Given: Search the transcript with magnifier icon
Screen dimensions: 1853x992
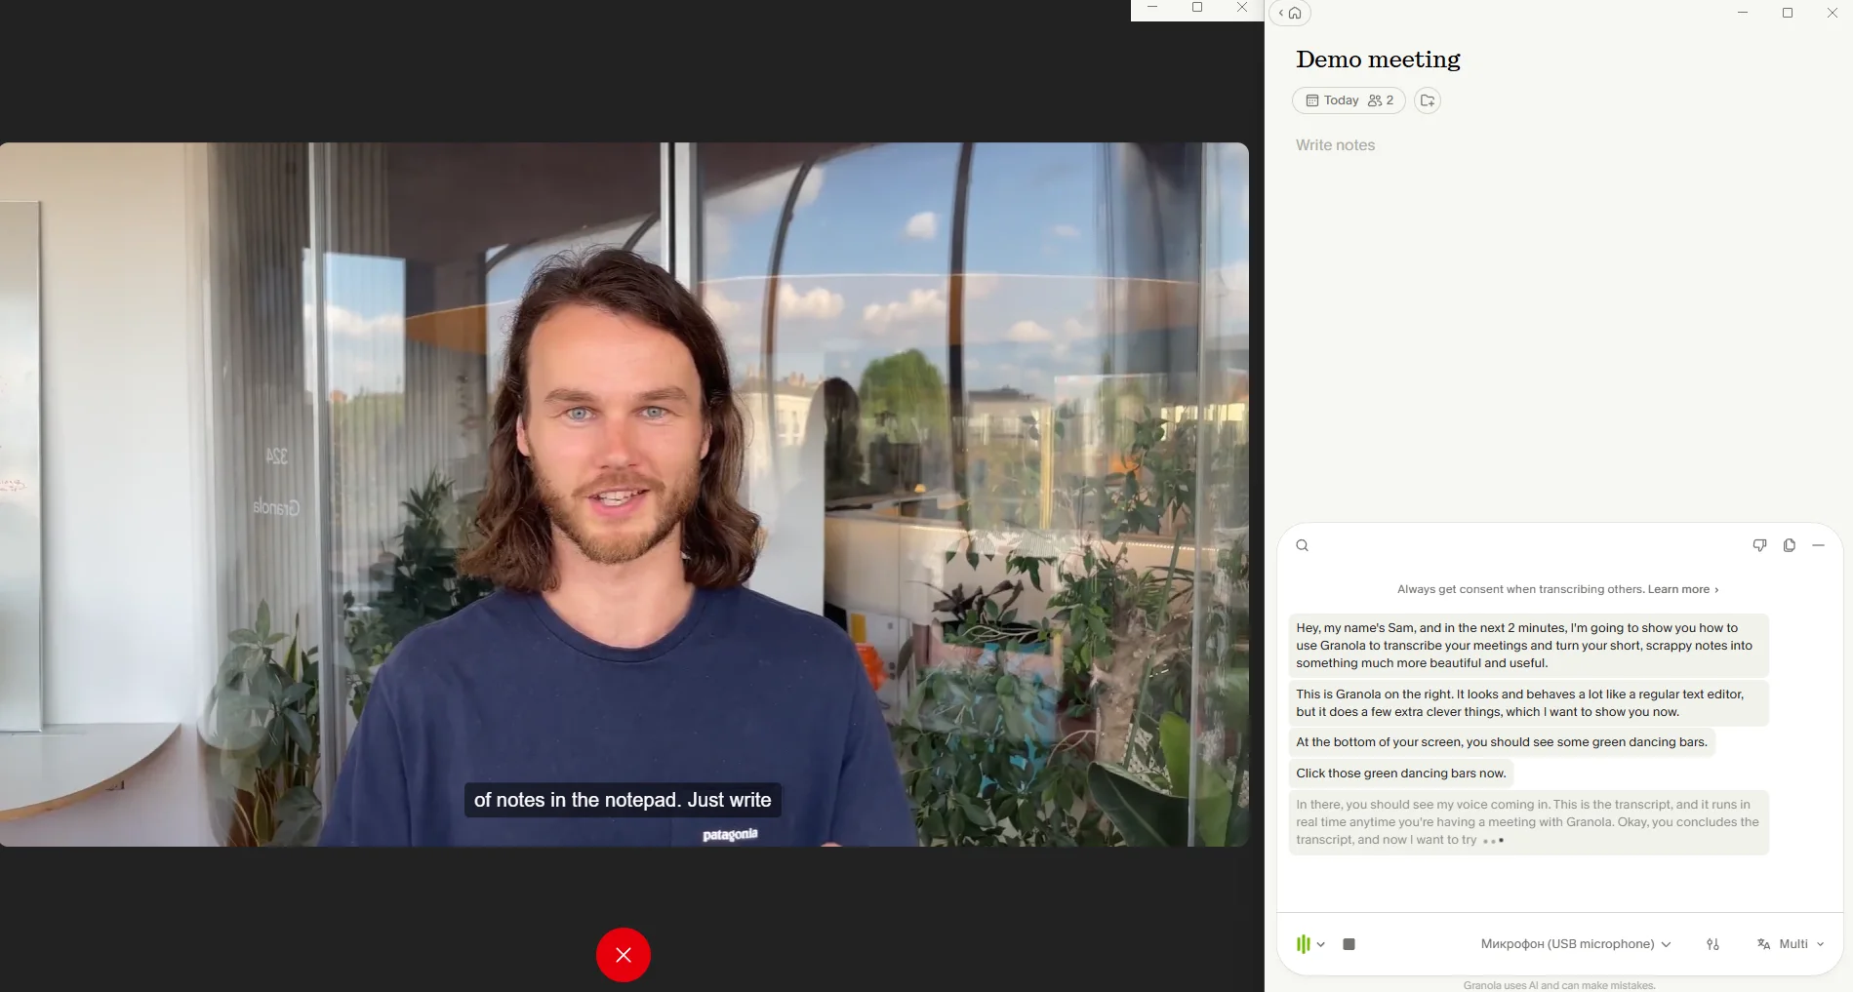Looking at the screenshot, I should pyautogui.click(x=1302, y=545).
